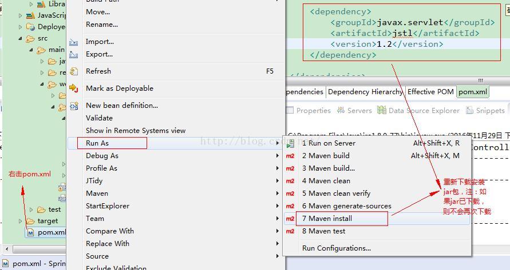Open Run Configurations... dialog

(x=337, y=248)
